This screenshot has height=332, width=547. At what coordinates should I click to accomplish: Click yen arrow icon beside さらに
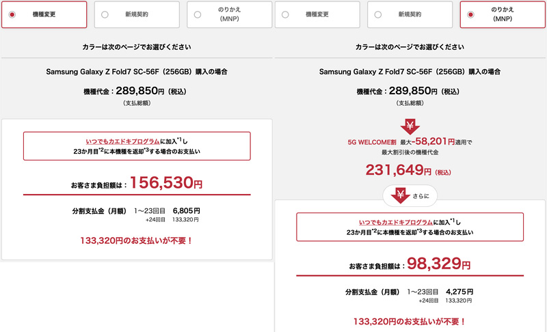(x=400, y=196)
